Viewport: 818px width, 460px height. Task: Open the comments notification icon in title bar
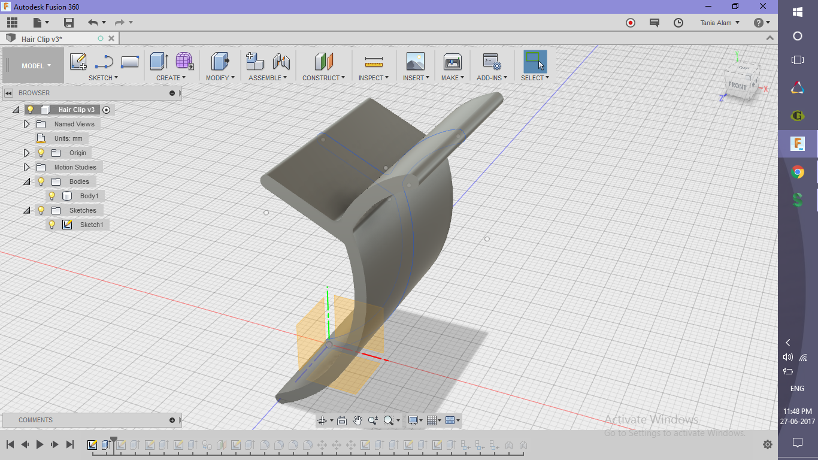(655, 23)
